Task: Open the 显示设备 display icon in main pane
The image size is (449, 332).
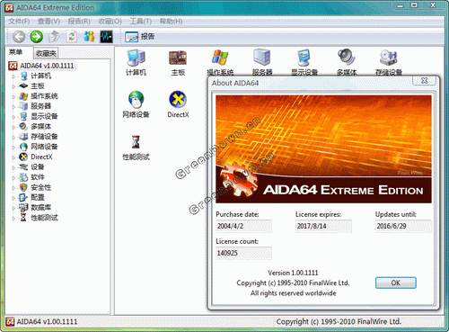Action: [x=304, y=62]
